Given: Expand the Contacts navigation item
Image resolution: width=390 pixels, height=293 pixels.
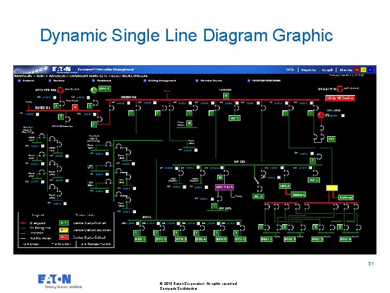Looking at the screenshot, I should tap(19, 80).
